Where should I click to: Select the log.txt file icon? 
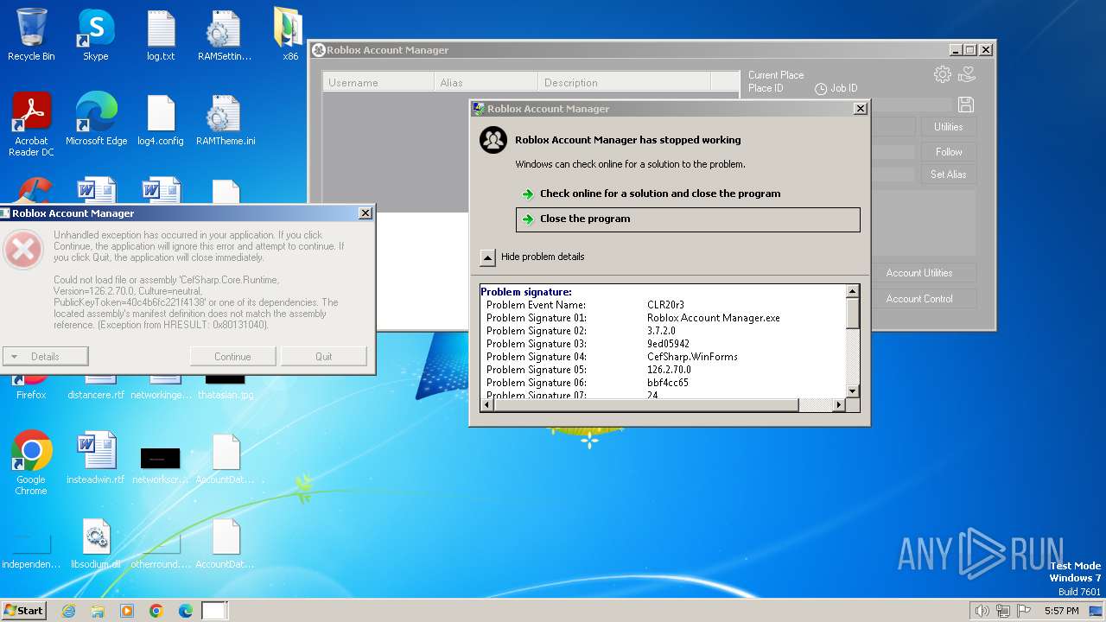(x=161, y=35)
